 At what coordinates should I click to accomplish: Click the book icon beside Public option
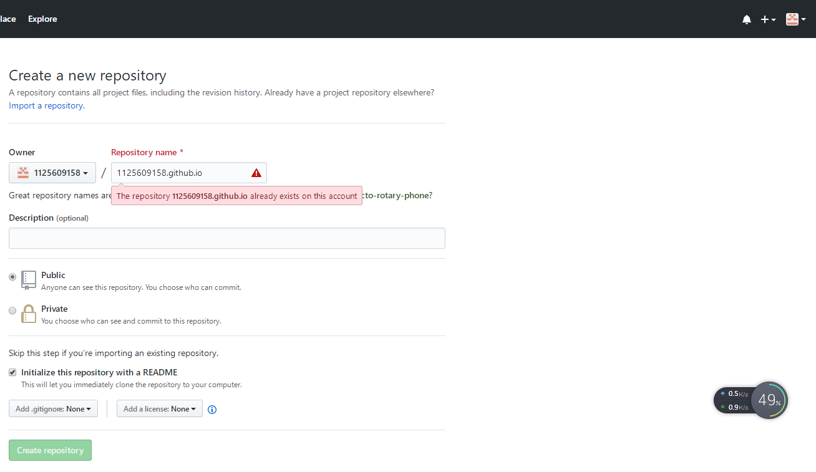(28, 280)
